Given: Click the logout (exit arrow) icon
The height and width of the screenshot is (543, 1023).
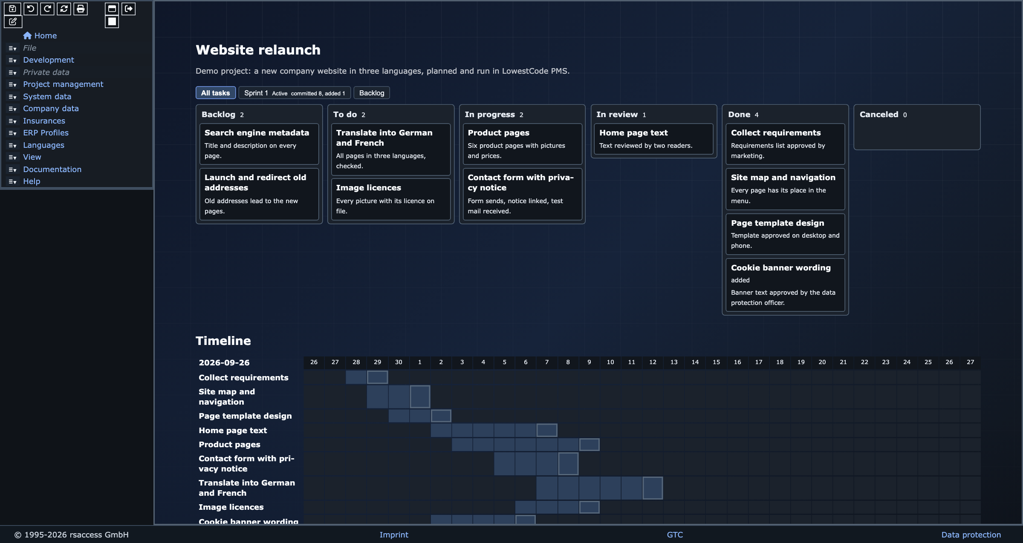Looking at the screenshot, I should pos(129,9).
